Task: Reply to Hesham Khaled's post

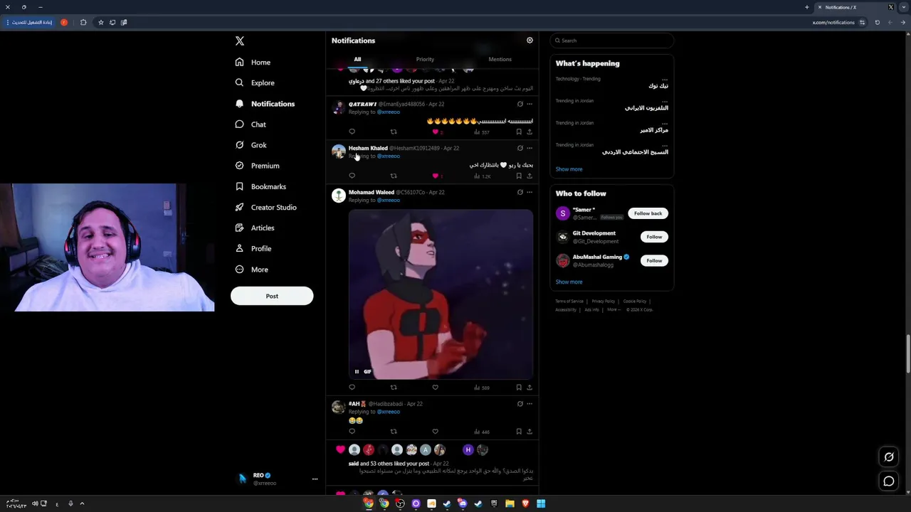Action: tap(352, 176)
